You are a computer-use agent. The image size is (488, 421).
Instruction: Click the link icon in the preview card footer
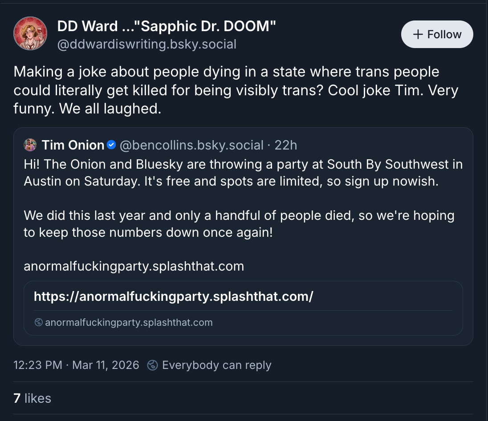[38, 322]
